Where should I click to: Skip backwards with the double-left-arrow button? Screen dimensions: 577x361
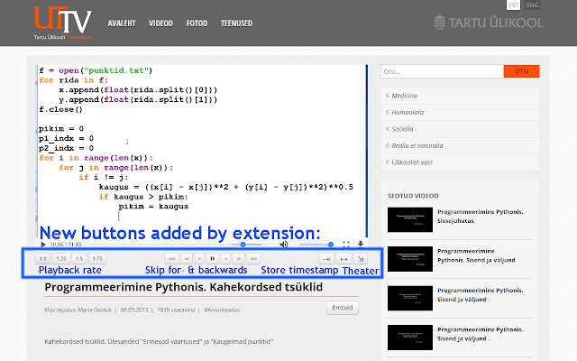tap(187, 259)
